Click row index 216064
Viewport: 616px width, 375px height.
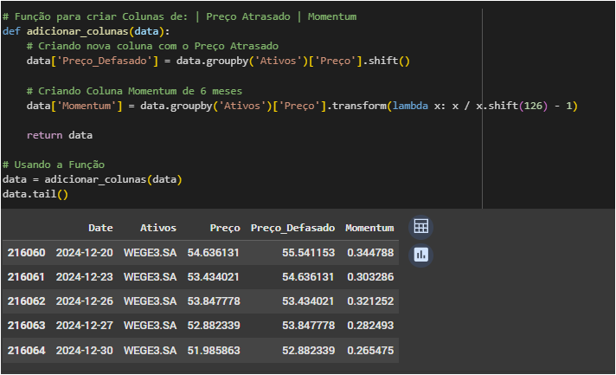pyautogui.click(x=26, y=350)
